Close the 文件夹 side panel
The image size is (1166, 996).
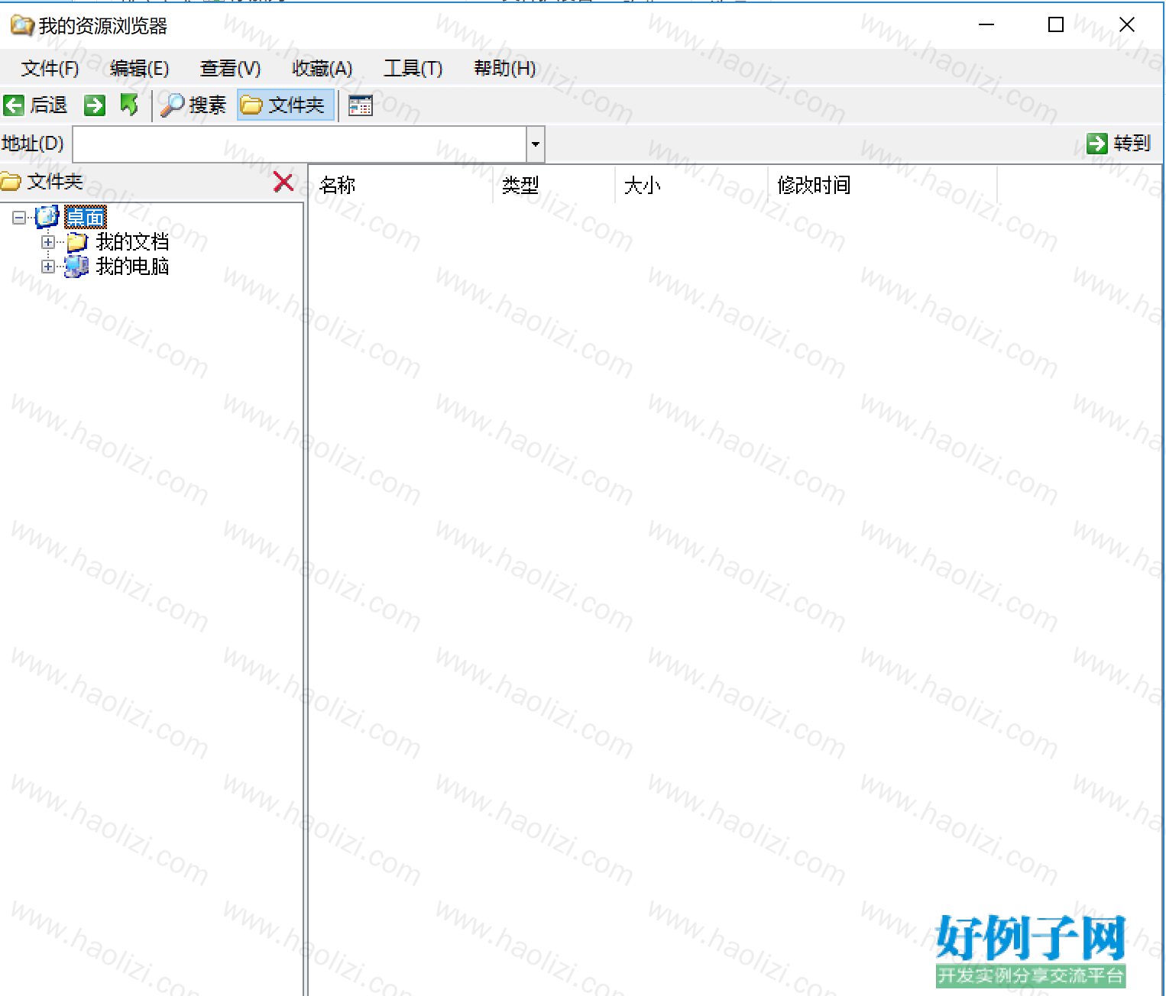pyautogui.click(x=283, y=182)
